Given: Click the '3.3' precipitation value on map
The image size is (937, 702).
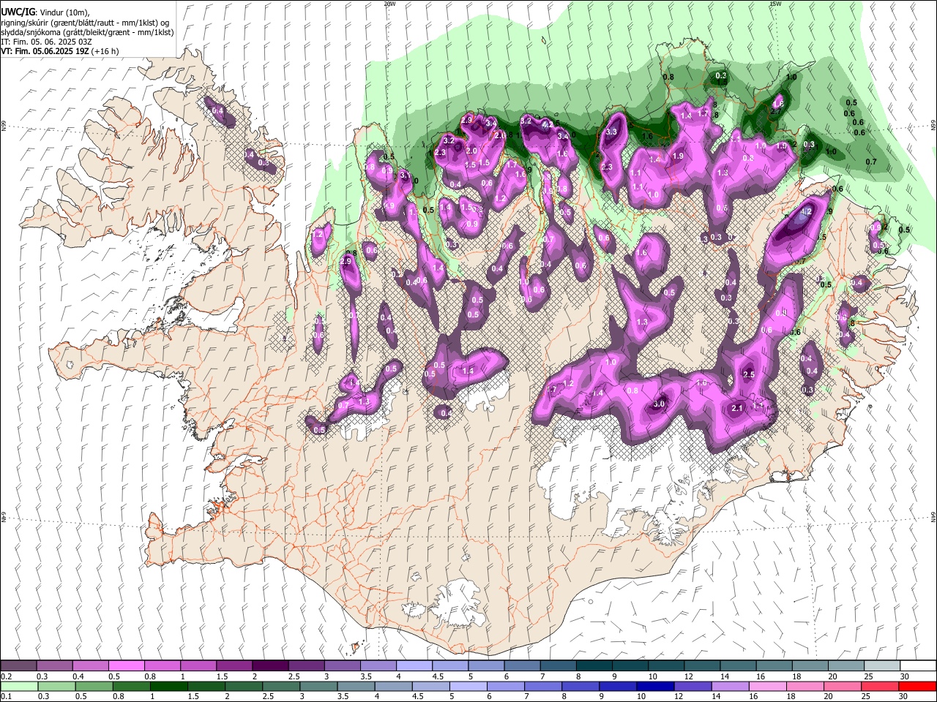Looking at the screenshot, I should (x=612, y=132).
